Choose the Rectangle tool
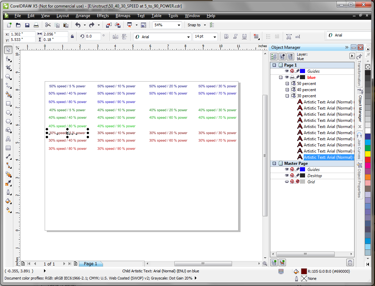This screenshot has height=286, width=375. 9,104
